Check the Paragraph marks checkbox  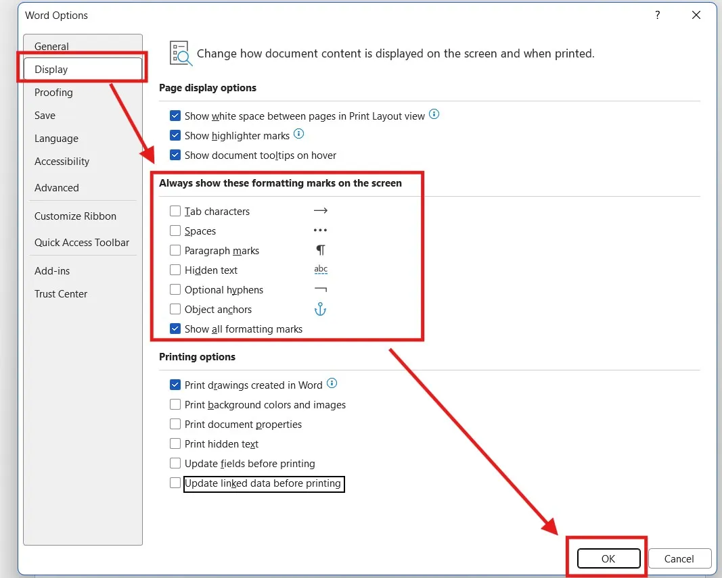pyautogui.click(x=175, y=250)
